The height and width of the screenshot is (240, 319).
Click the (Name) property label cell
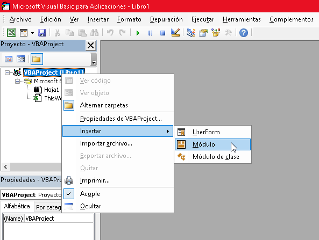coord(13,219)
